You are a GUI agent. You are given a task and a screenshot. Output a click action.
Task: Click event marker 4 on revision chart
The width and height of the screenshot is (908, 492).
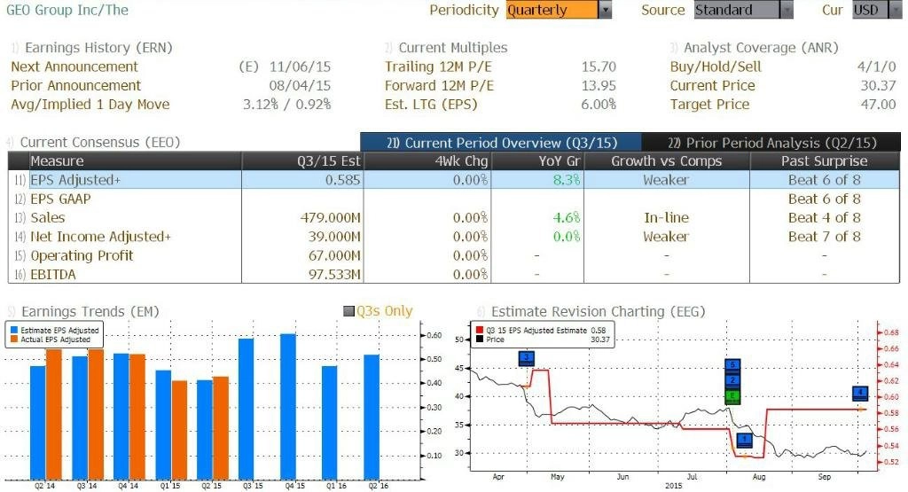tap(860, 393)
